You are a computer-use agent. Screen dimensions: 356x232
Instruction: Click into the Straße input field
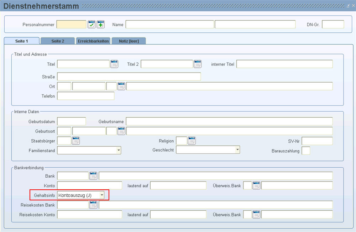129,77
